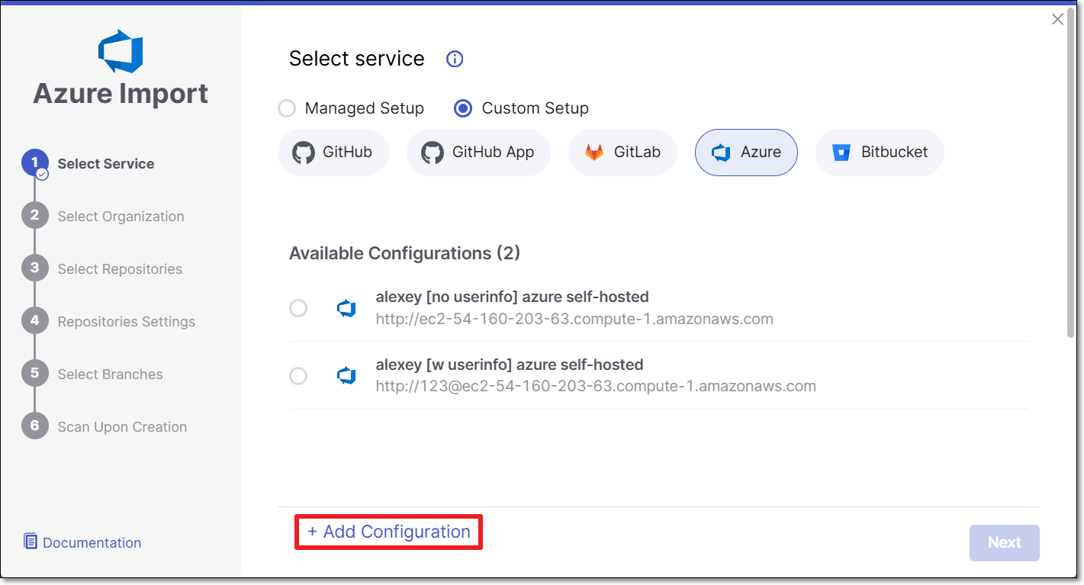The height and width of the screenshot is (585, 1084).
Task: Click the + Add Configuration link
Action: click(x=389, y=532)
